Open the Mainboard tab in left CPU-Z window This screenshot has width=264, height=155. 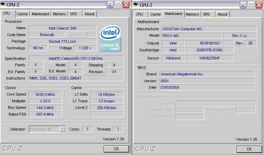click(40, 14)
